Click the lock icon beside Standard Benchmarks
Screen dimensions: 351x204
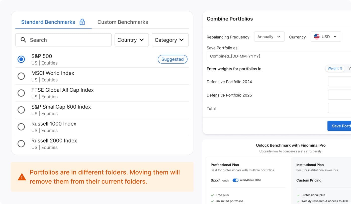(82, 22)
